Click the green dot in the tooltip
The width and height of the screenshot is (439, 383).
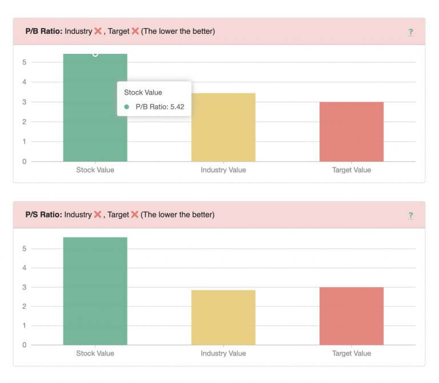[x=126, y=107]
